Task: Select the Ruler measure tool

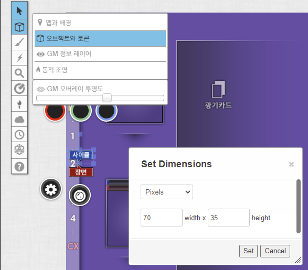Action: pos(19,88)
